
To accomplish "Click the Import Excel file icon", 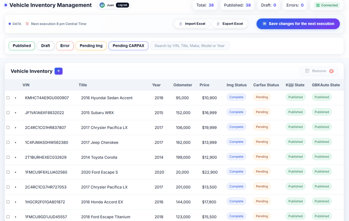I will (x=180, y=24).
